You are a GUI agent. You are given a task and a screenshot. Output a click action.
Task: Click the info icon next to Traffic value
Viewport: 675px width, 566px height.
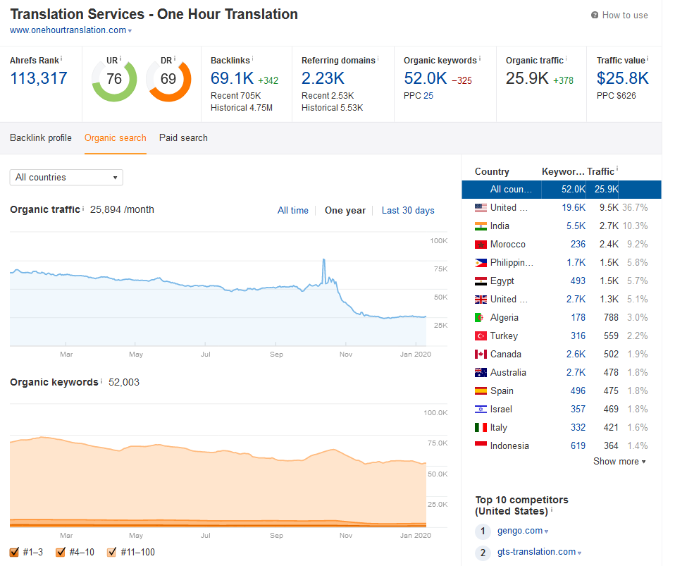(x=648, y=58)
